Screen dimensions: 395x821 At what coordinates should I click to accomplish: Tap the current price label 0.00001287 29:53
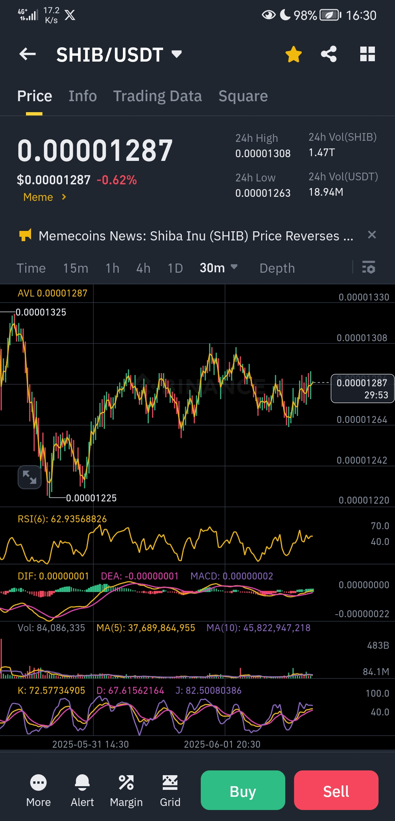362,389
